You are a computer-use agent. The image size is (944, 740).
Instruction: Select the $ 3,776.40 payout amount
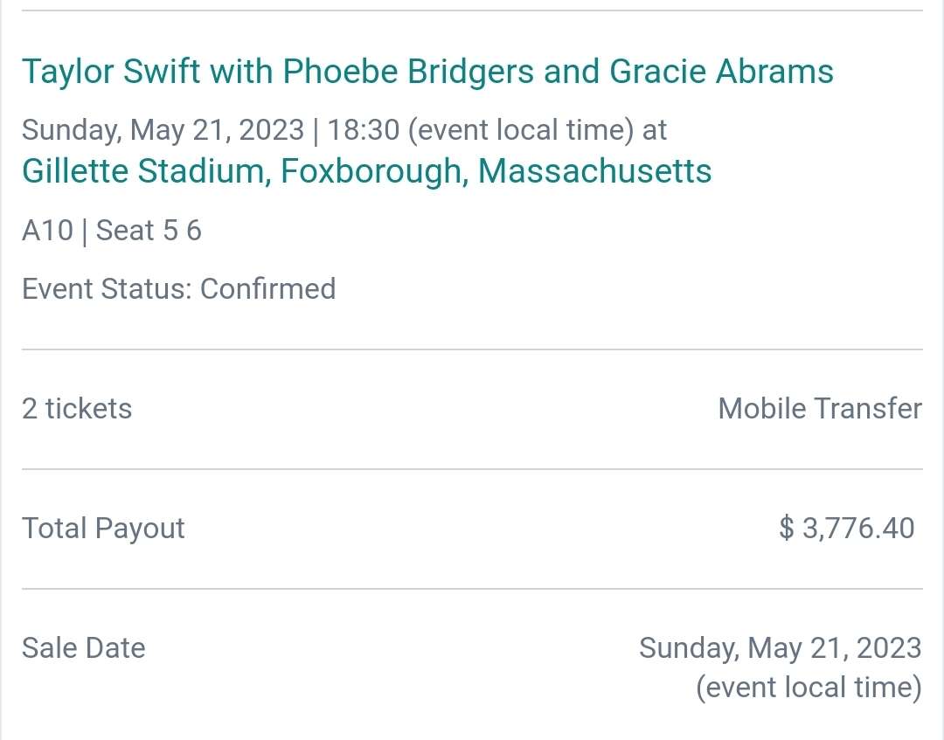(x=846, y=529)
